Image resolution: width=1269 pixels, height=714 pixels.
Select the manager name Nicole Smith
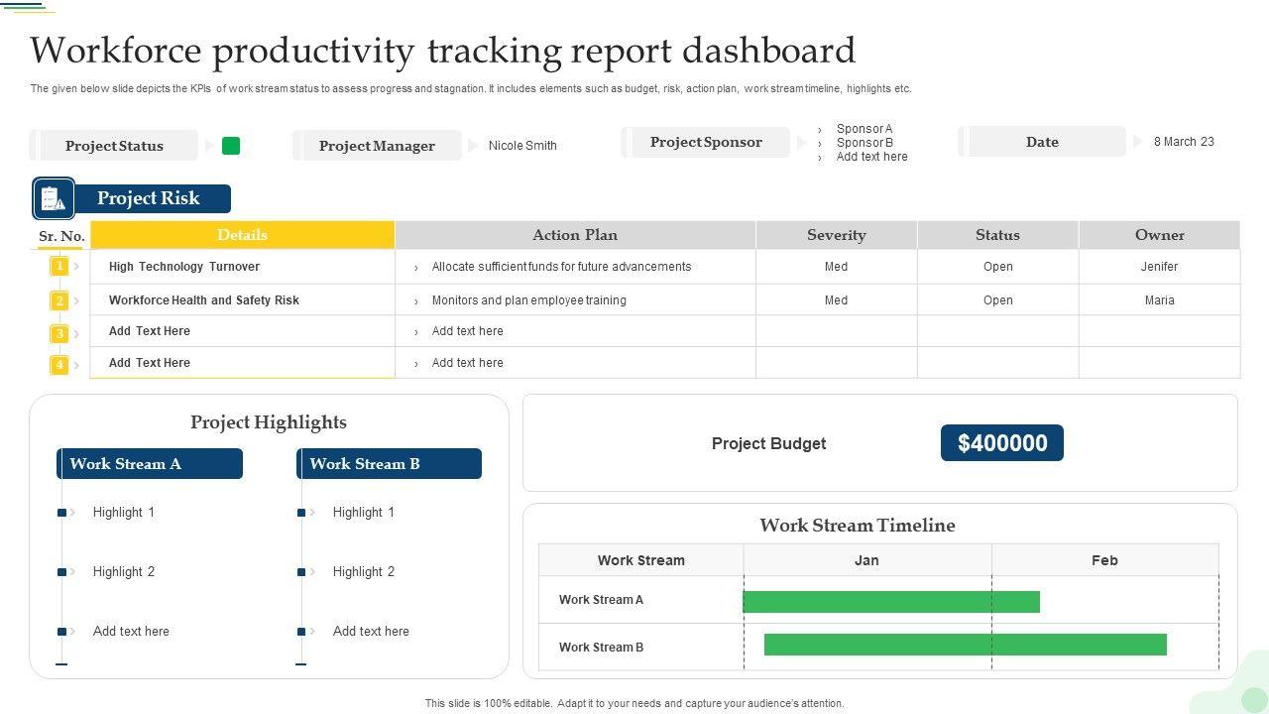coord(522,146)
